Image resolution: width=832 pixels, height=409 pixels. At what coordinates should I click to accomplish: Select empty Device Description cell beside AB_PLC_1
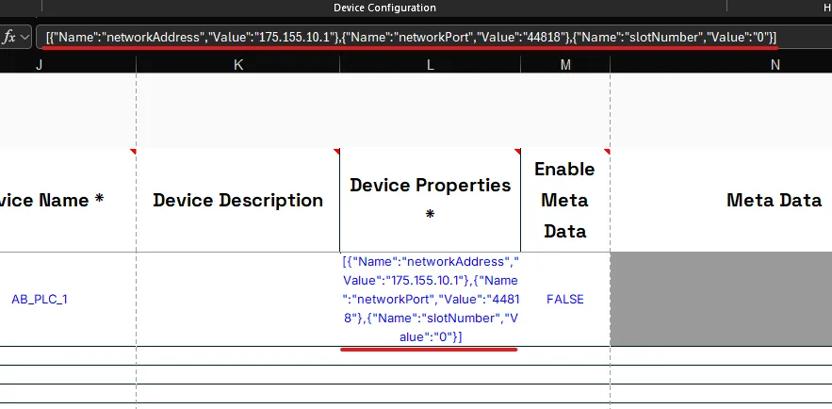tap(238, 299)
